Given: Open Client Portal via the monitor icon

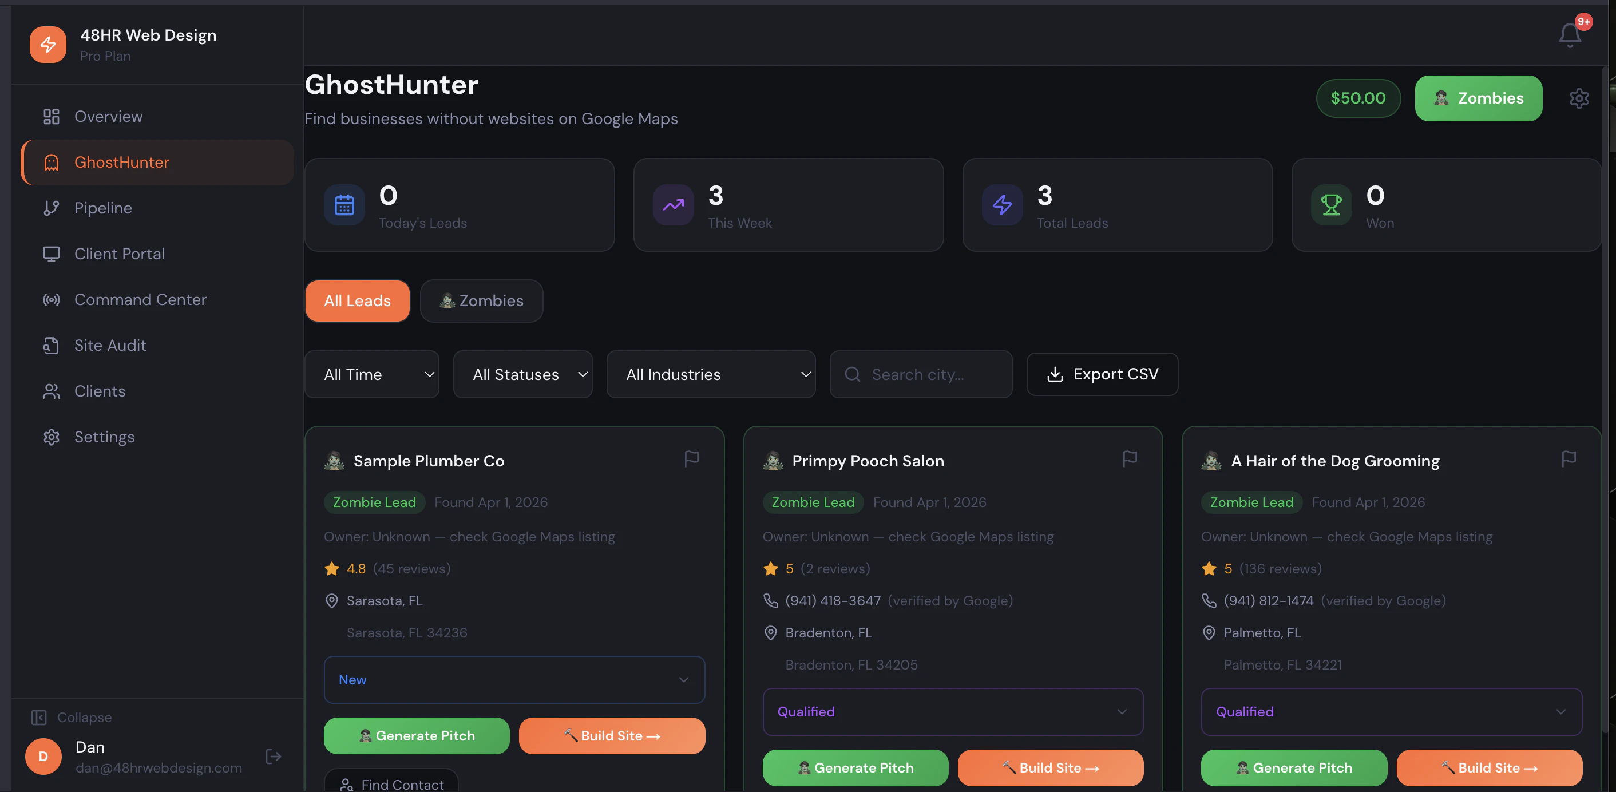Looking at the screenshot, I should (x=51, y=254).
